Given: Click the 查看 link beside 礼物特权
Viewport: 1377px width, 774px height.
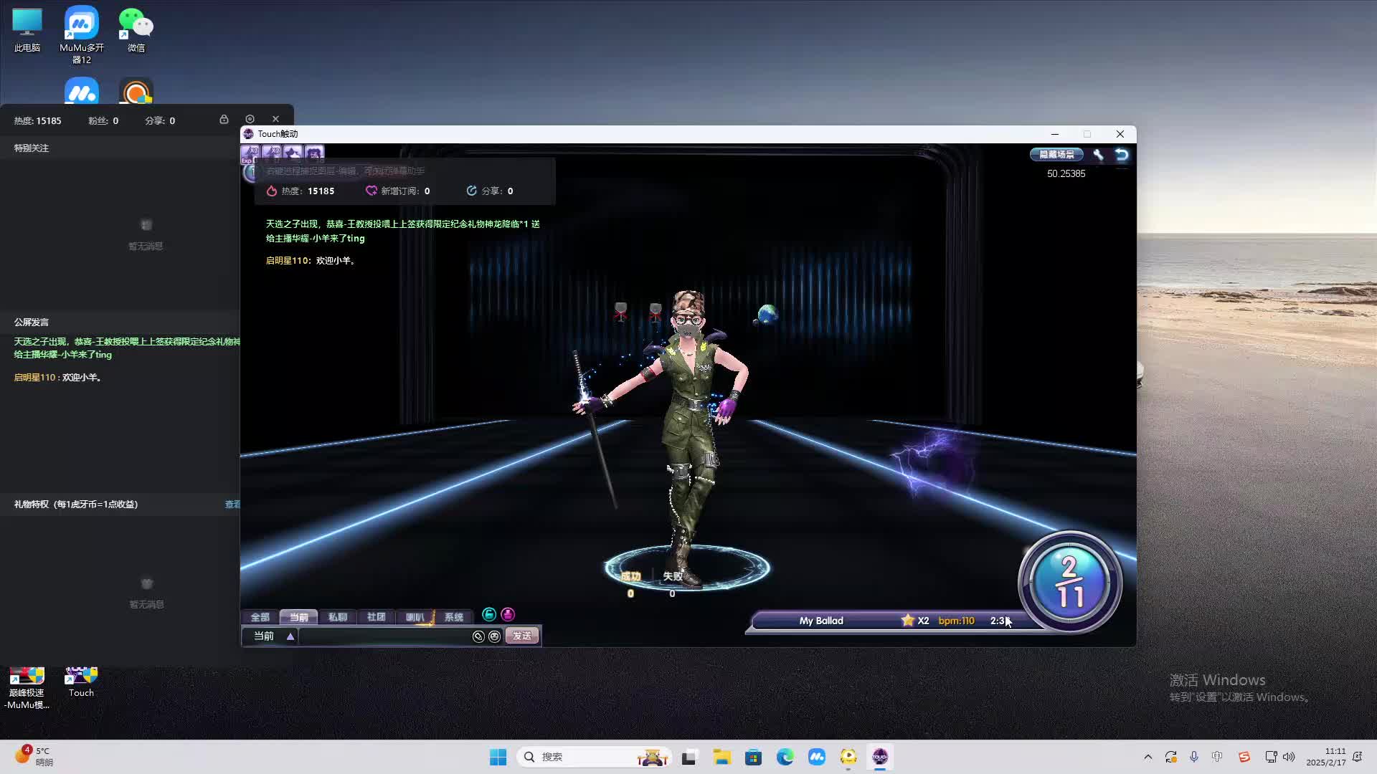Looking at the screenshot, I should (232, 505).
